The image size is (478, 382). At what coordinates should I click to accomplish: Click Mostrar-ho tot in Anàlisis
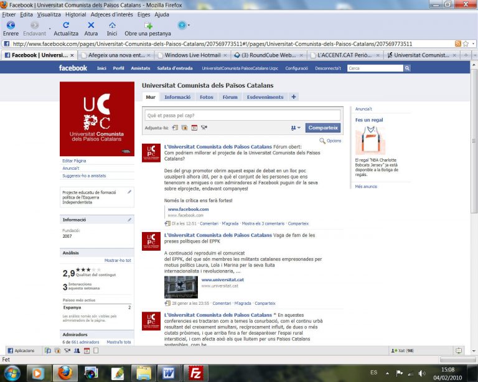[118, 261]
